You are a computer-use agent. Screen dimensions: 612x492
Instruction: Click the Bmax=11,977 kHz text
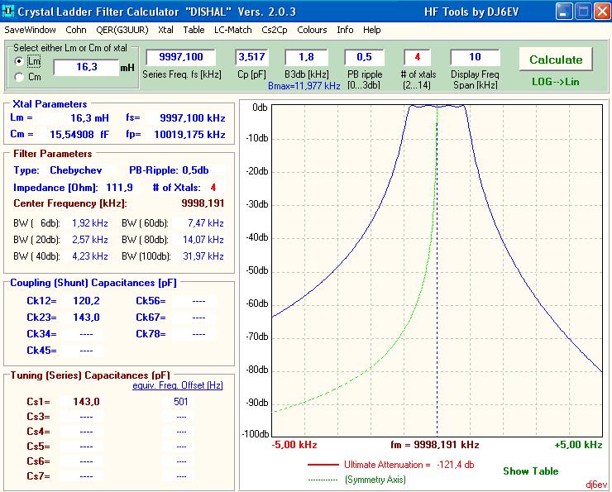(x=304, y=86)
